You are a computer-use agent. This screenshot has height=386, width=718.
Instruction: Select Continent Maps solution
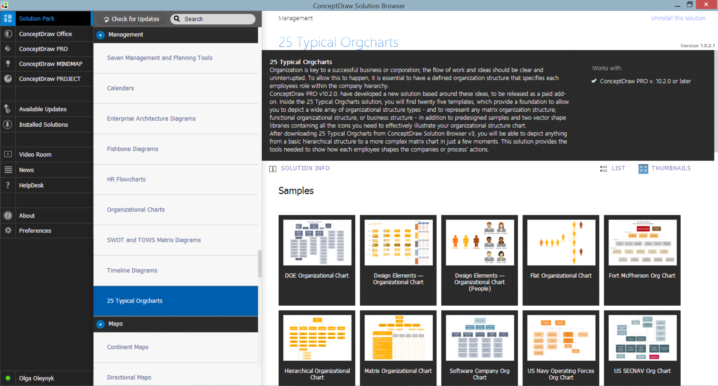coord(176,347)
